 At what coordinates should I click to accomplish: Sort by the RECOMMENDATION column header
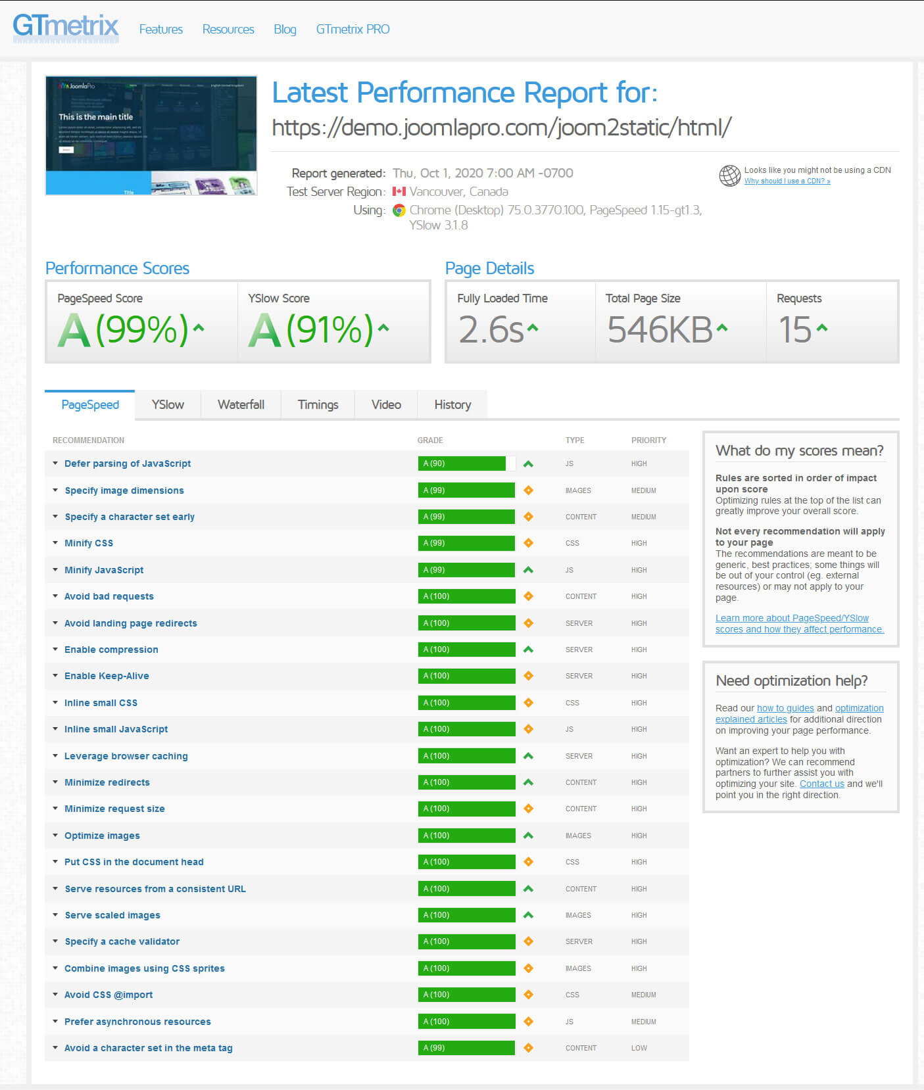(x=88, y=440)
